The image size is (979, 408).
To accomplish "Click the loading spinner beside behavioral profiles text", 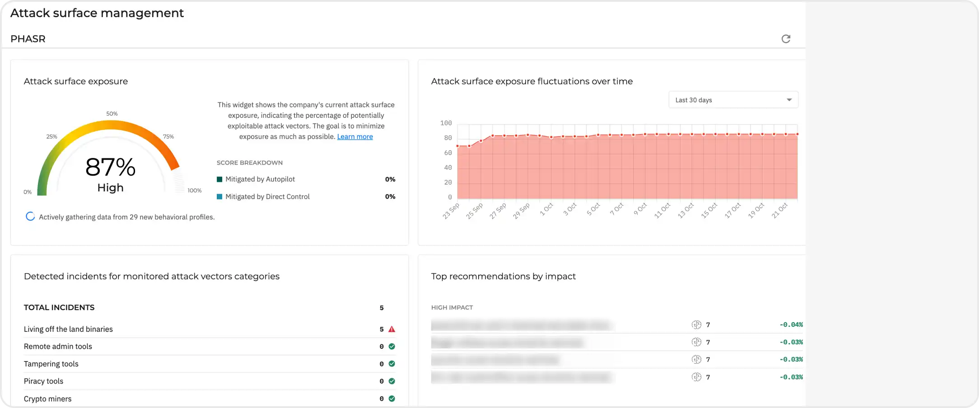I will pyautogui.click(x=30, y=217).
